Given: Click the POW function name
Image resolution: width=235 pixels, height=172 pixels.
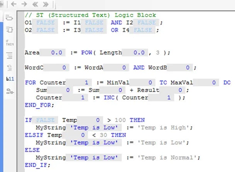Looking at the screenshot, I should (x=87, y=53).
